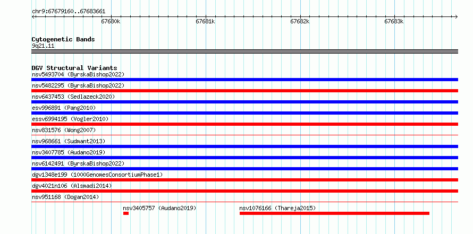Select the dgv4021n106 (Alsmadi2014) label

point(72,186)
